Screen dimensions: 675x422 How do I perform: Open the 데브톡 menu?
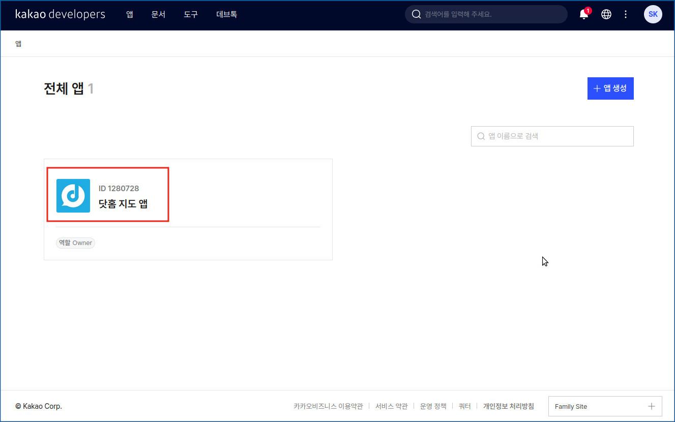pos(226,14)
